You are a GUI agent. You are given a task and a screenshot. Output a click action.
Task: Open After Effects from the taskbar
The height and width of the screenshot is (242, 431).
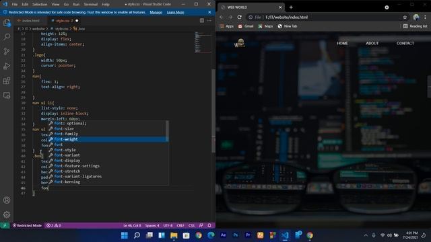(x=223, y=235)
